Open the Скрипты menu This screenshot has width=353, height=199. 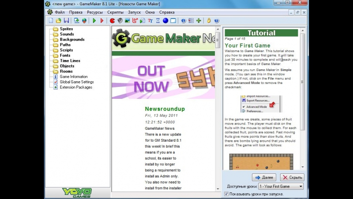[x=115, y=12]
